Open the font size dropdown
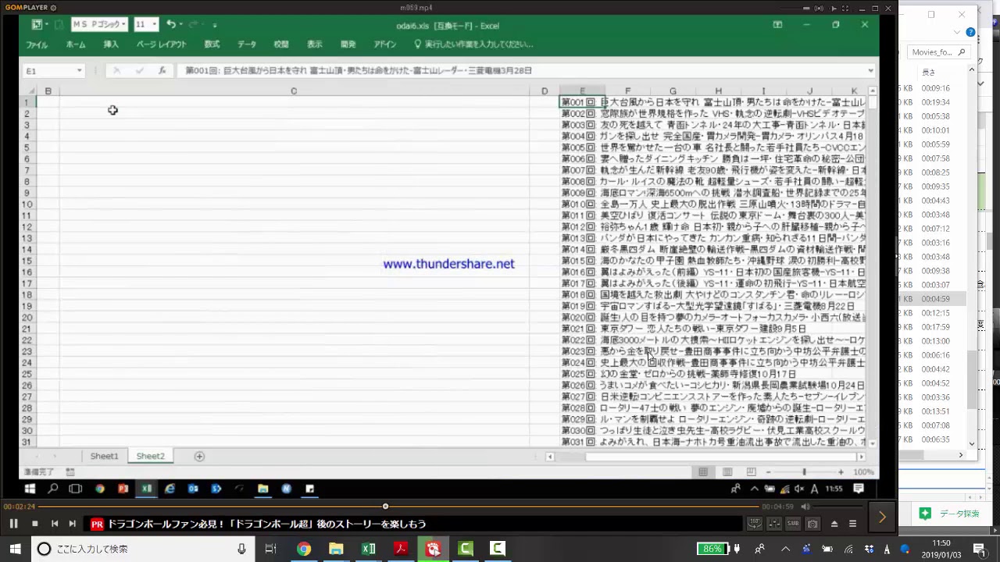This screenshot has width=1000, height=562. click(154, 24)
